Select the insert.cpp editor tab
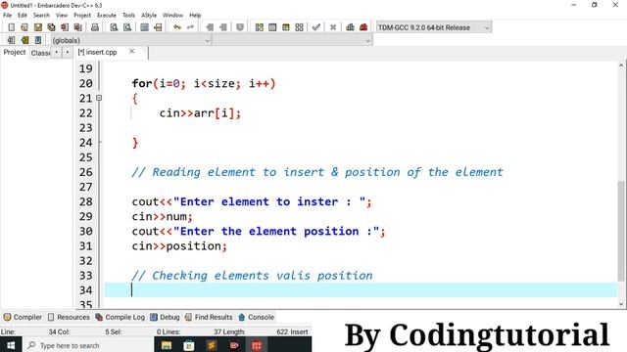Image resolution: width=627 pixels, height=352 pixels. 98,52
